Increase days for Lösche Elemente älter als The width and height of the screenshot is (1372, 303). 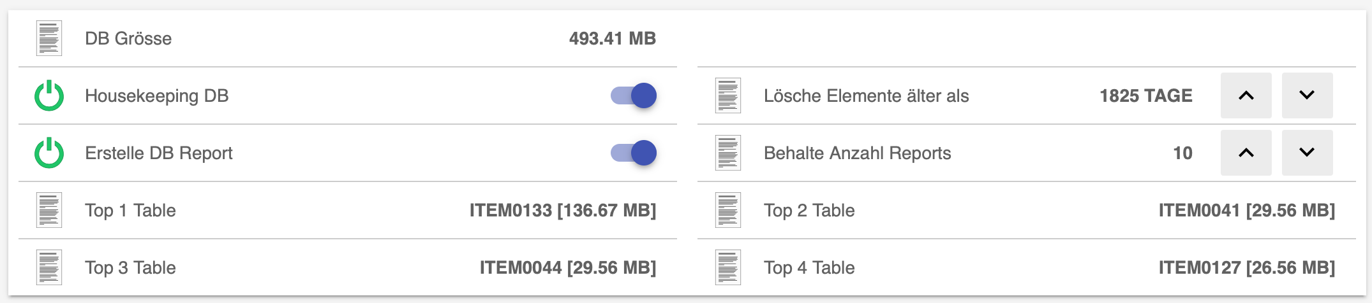1246,95
